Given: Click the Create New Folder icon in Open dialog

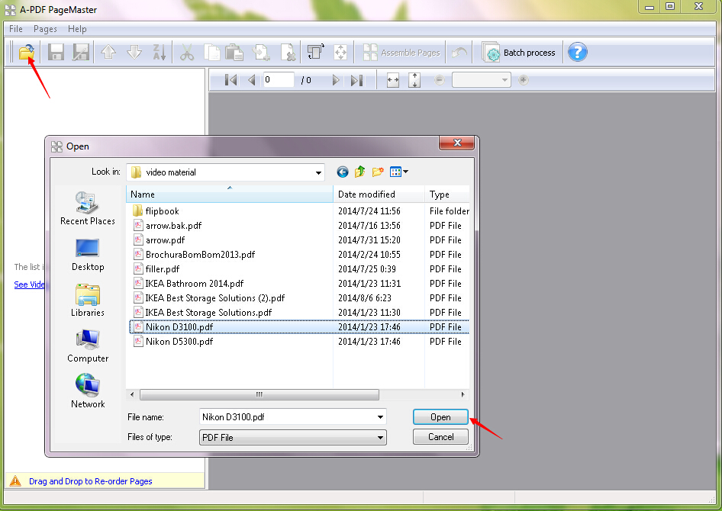Looking at the screenshot, I should (x=378, y=172).
